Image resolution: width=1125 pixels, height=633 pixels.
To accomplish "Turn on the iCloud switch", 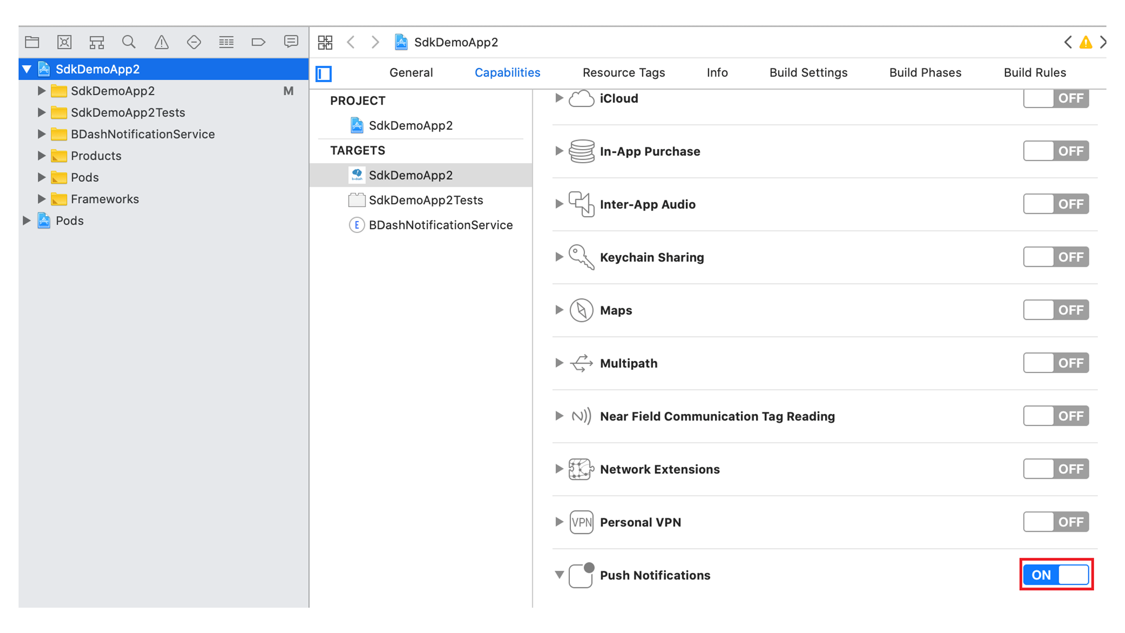I will coord(1056,98).
